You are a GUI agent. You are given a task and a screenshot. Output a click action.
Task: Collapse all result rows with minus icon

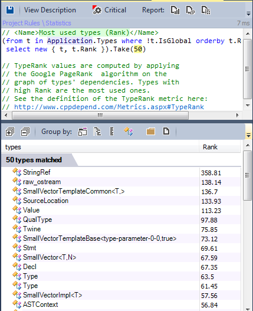click(x=25, y=132)
